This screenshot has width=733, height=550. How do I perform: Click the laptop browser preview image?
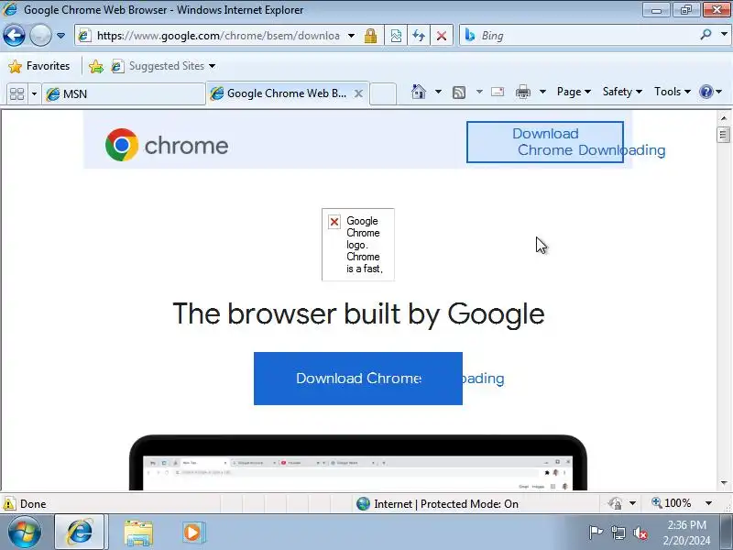click(358, 463)
